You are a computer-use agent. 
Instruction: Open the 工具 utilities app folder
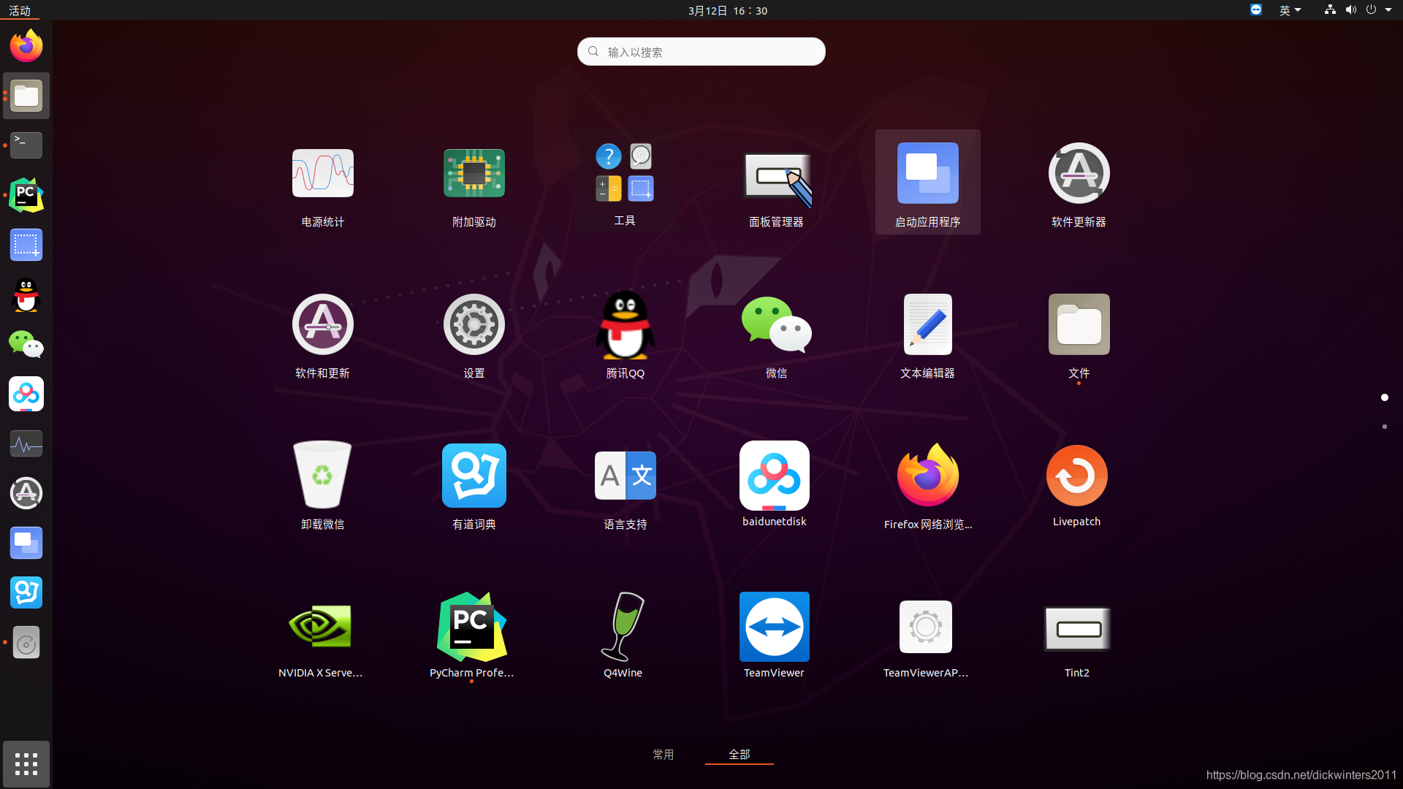pos(625,172)
